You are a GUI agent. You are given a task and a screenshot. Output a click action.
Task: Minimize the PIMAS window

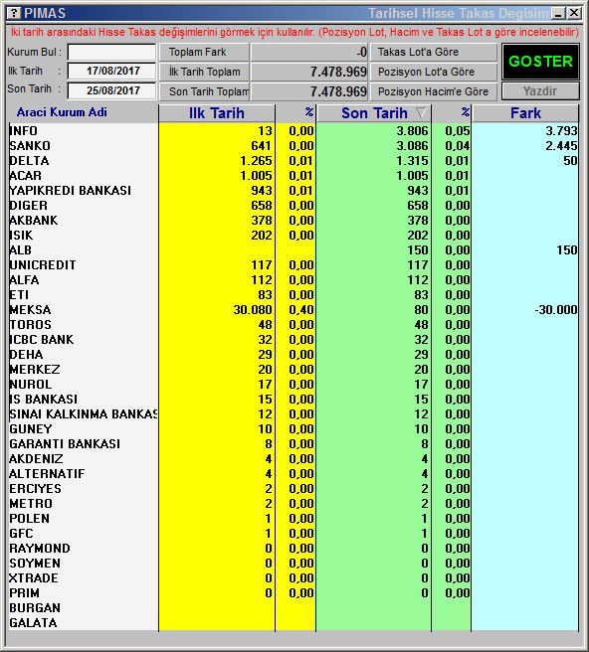tap(558, 13)
